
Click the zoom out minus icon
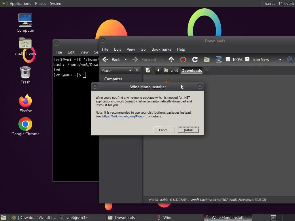coord(228,59)
